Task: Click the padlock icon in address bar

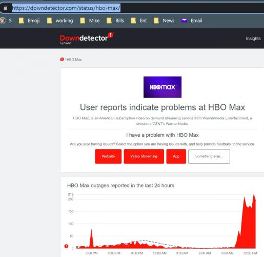Action: tap(6, 8)
